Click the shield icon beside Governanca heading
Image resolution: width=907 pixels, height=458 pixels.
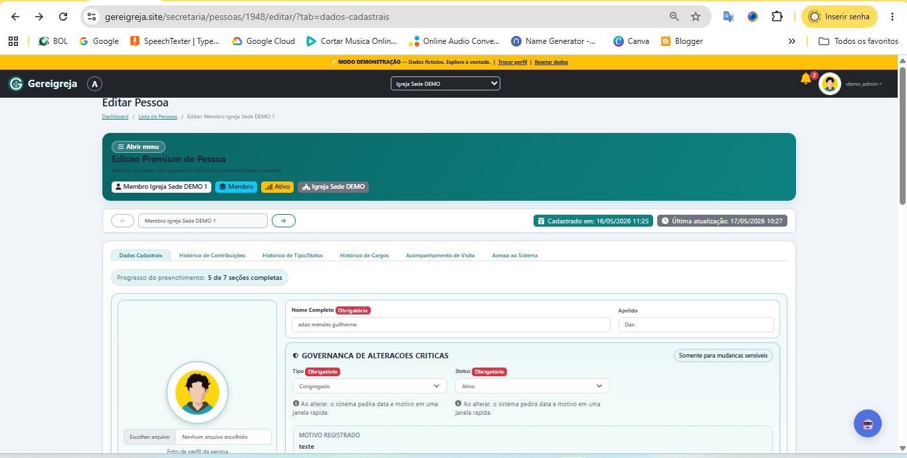pos(296,356)
